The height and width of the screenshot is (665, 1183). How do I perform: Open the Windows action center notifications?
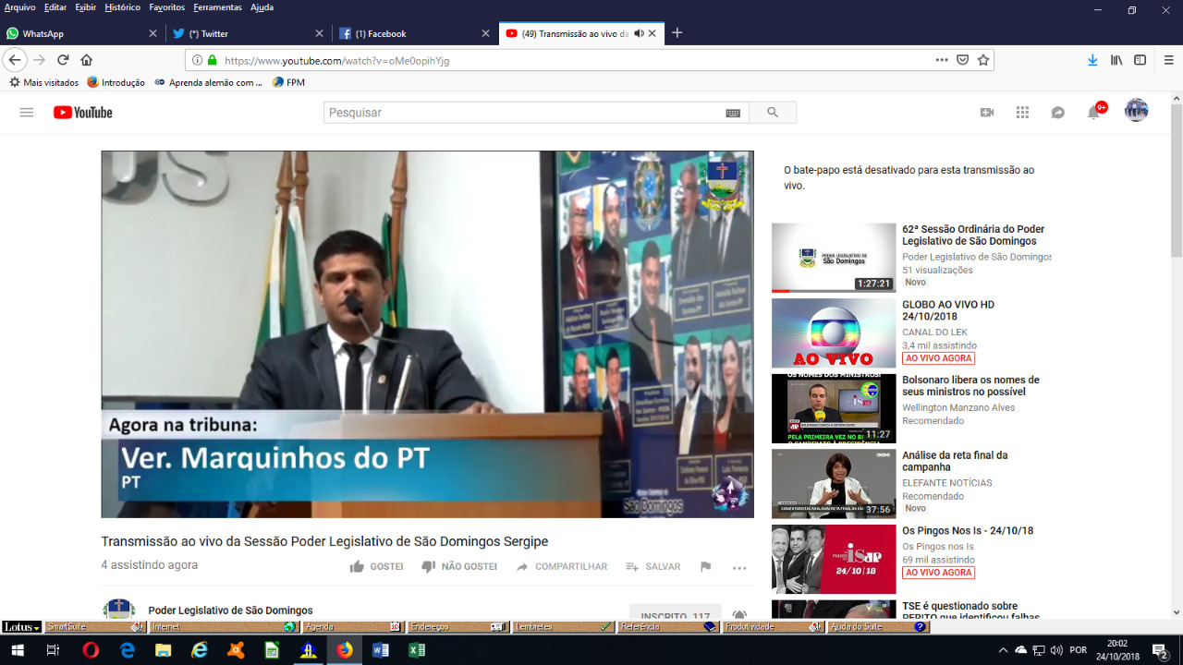(1159, 650)
